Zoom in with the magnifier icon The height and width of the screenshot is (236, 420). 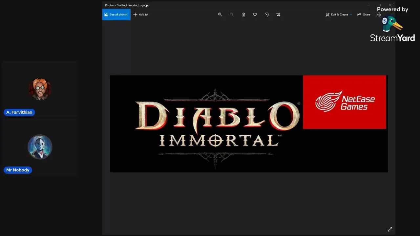pyautogui.click(x=220, y=14)
